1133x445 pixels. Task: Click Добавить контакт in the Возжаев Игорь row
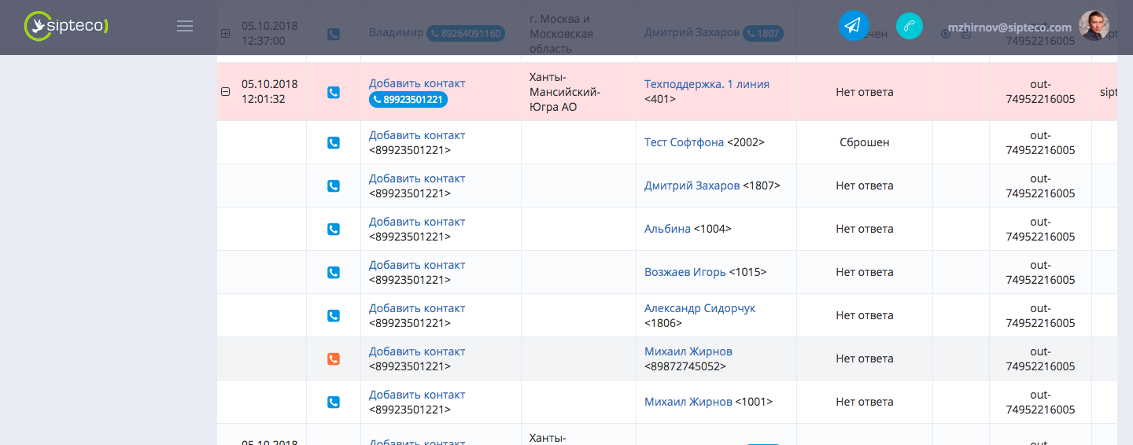tap(417, 265)
